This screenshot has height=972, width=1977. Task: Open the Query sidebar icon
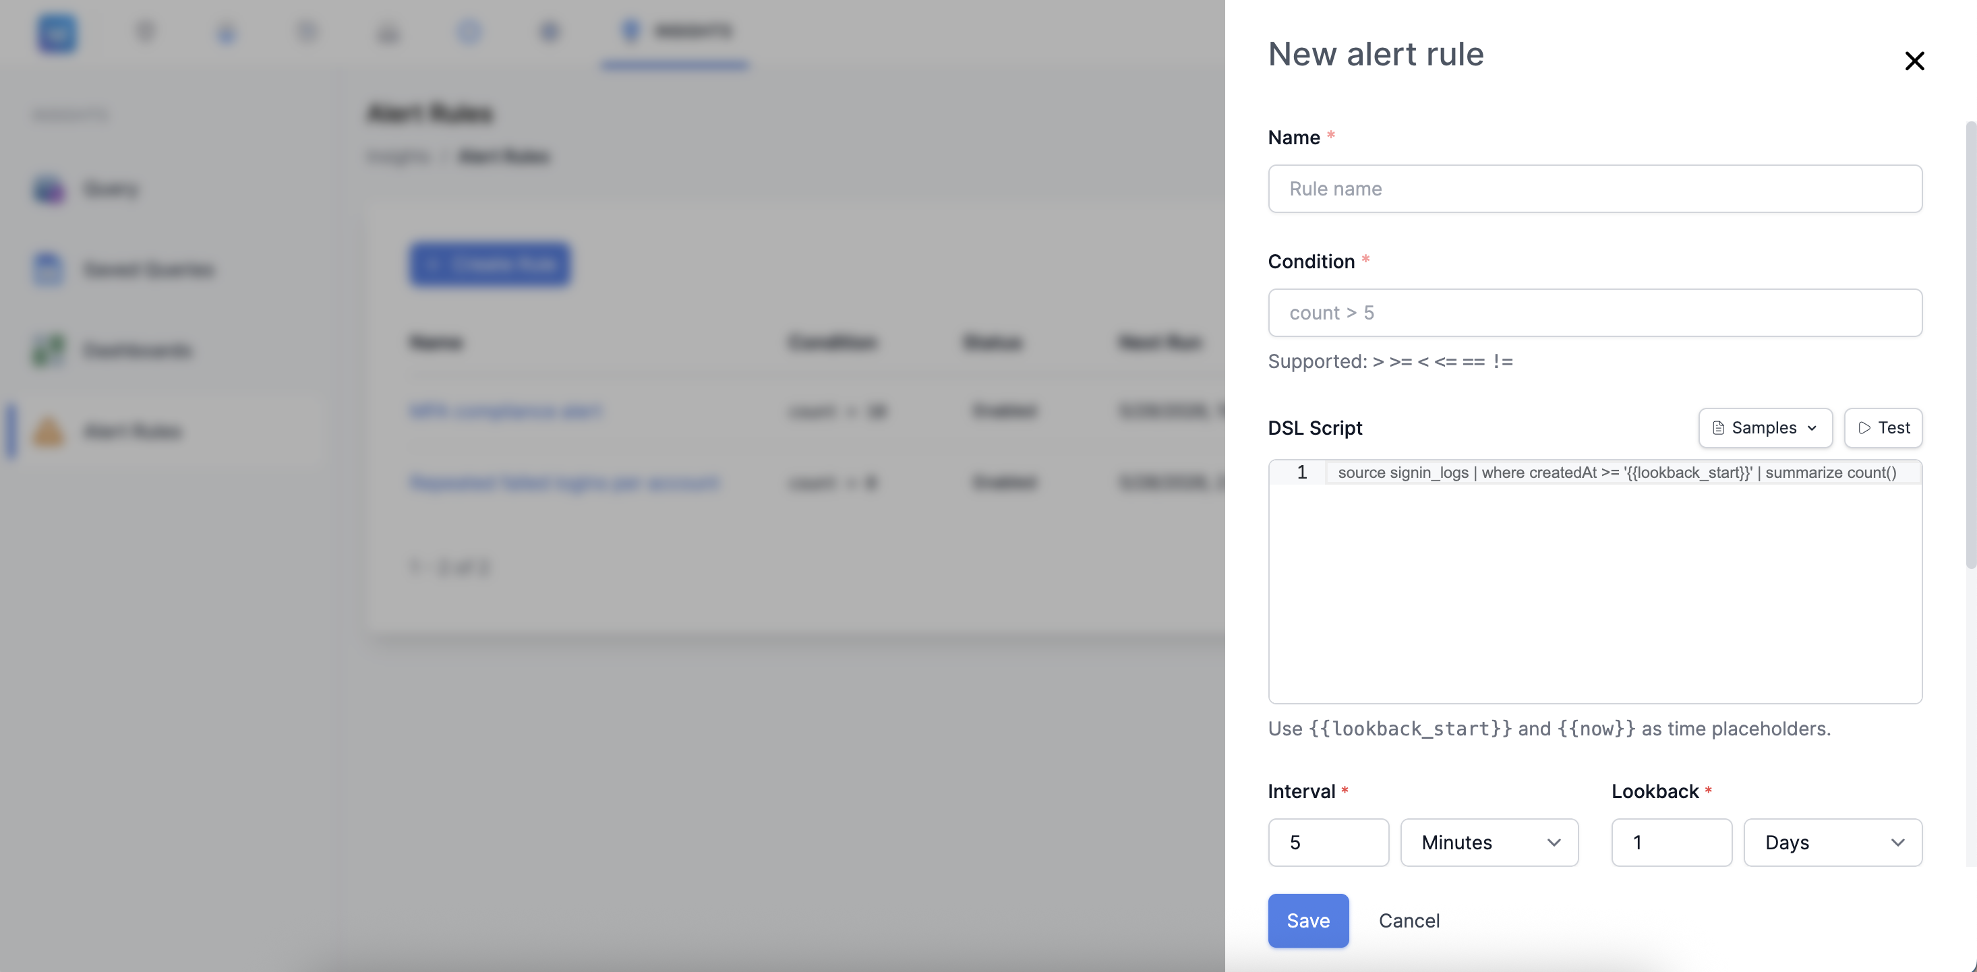[49, 189]
